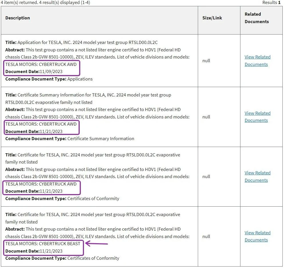Click 'TESLA MOTORS: CYBERTRUCK BEAST' text
285x268 pixels.
pos(43,243)
